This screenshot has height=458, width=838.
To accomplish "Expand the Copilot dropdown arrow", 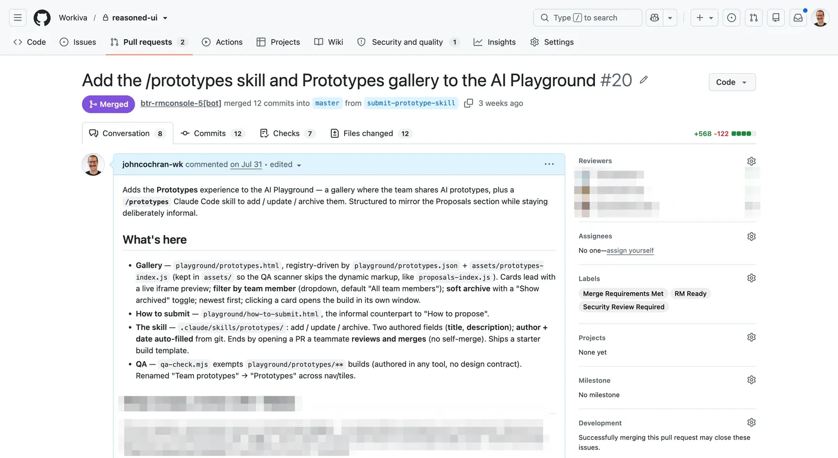I will coord(670,18).
